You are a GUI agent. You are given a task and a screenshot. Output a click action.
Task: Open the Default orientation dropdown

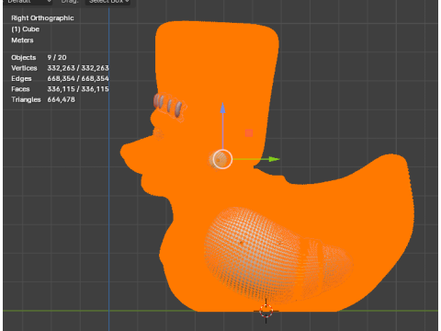pos(28,2)
